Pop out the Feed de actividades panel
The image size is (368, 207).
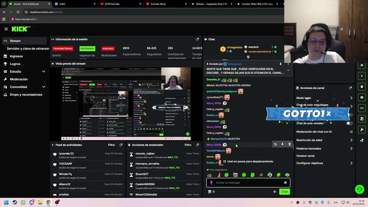point(121,145)
